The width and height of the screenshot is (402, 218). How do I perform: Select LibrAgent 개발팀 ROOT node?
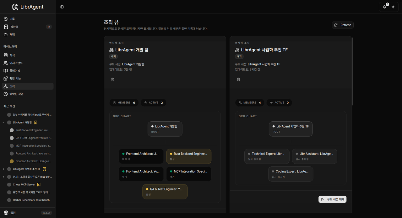pos(165,129)
